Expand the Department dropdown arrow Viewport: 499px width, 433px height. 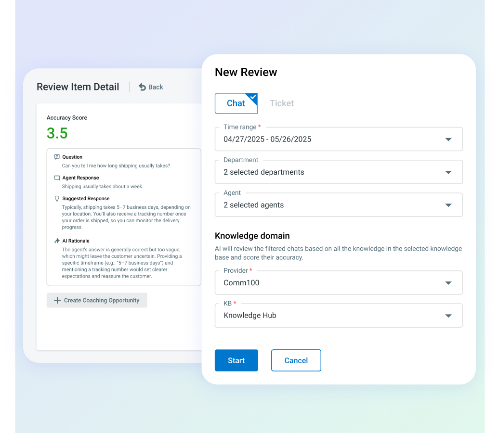(x=448, y=172)
